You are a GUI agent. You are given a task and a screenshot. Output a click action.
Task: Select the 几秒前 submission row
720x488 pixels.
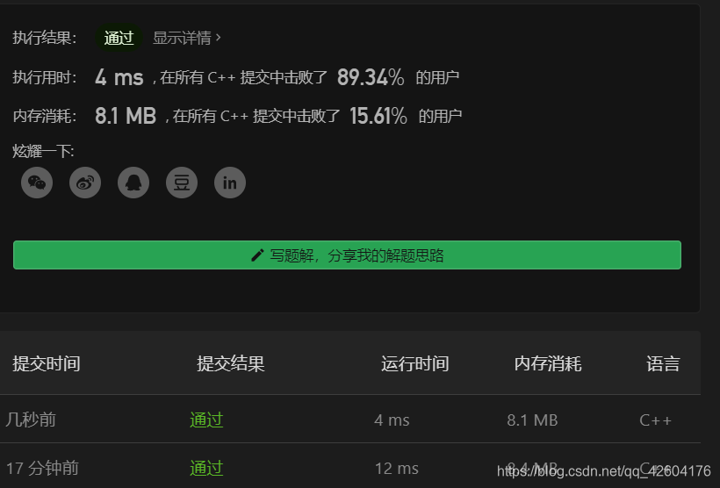click(x=349, y=420)
